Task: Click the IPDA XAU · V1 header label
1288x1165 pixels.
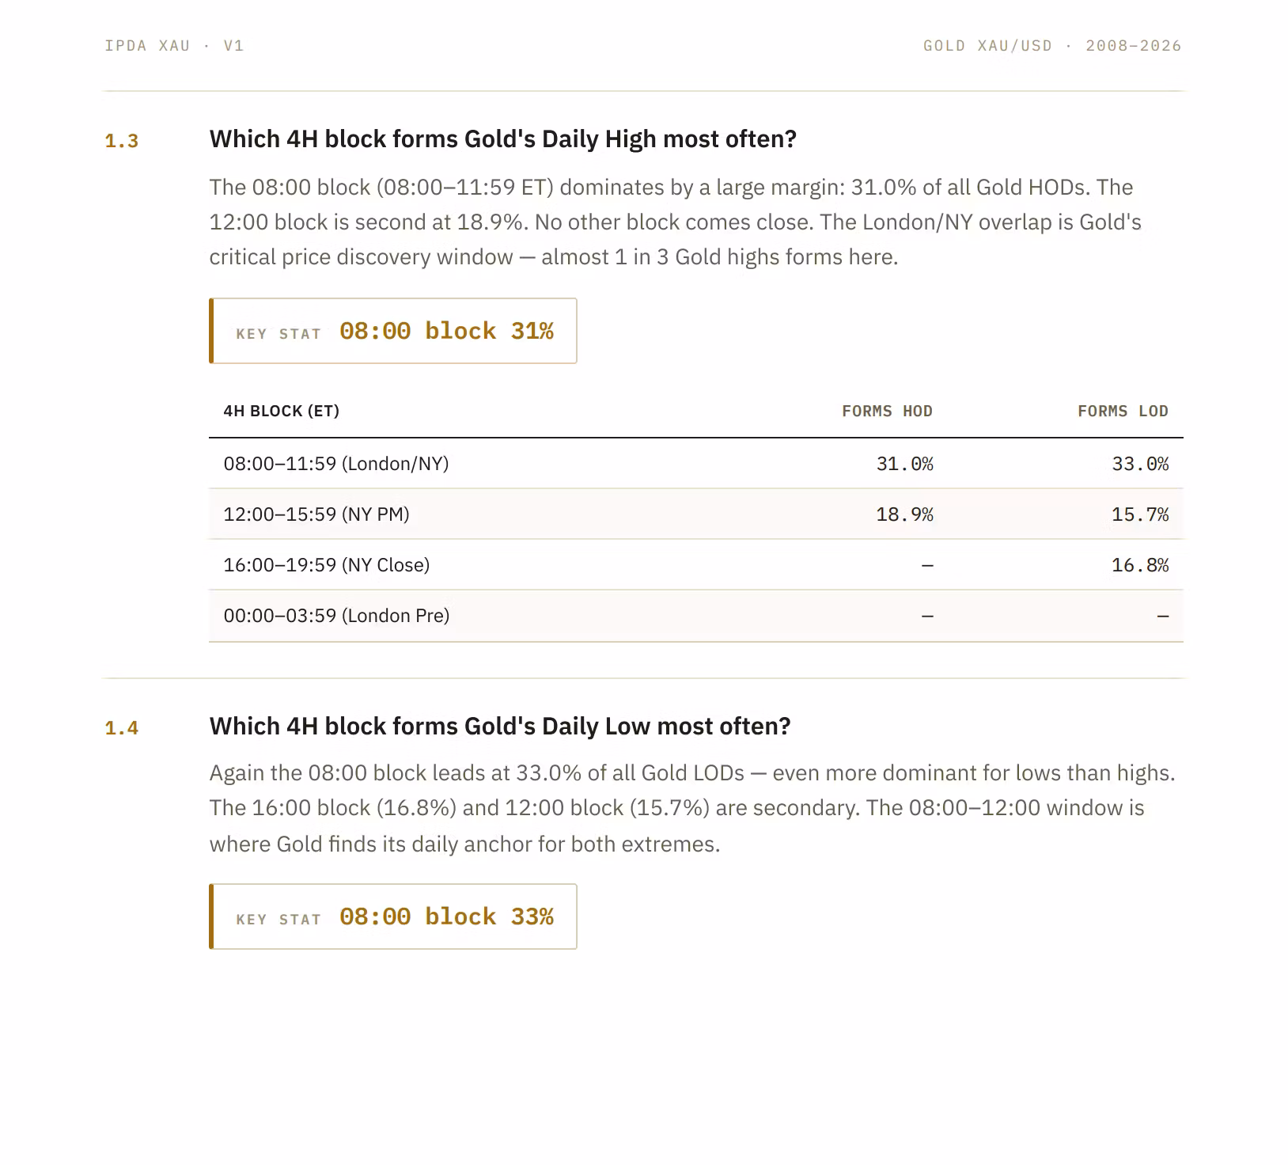Action: (x=174, y=46)
